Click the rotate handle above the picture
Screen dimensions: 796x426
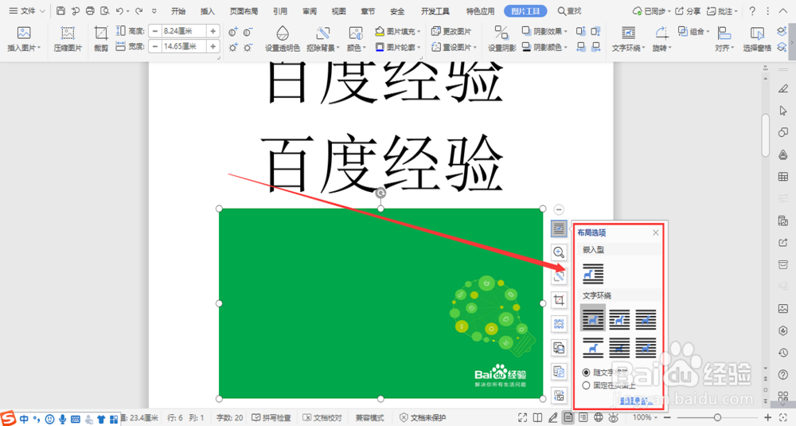(380, 193)
